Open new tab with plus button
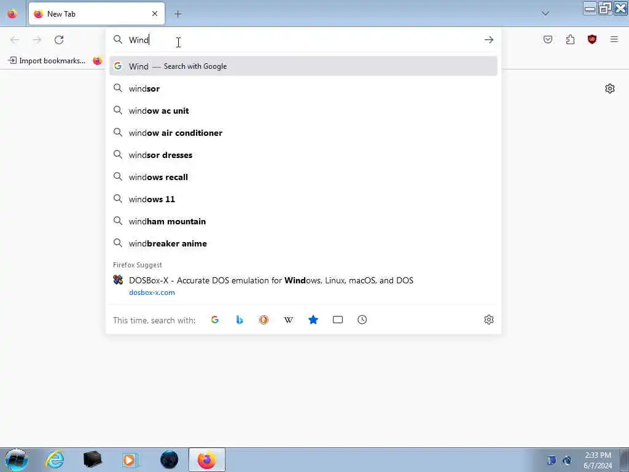 coord(178,14)
